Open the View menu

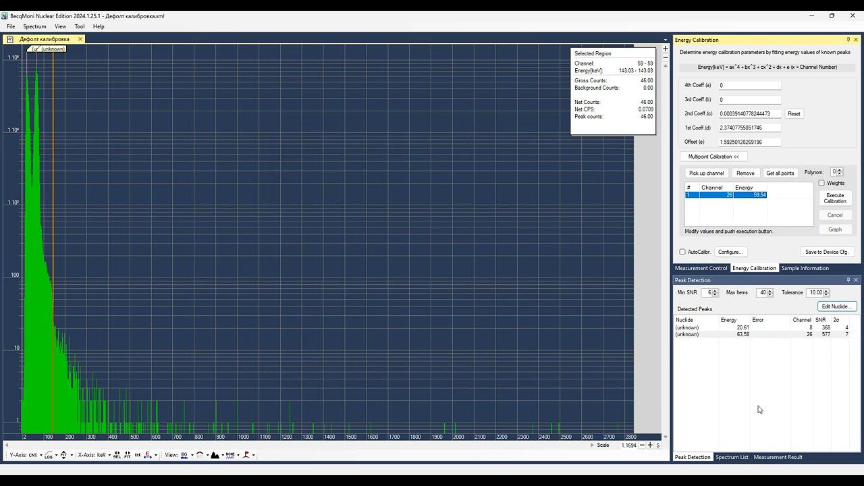[60, 26]
